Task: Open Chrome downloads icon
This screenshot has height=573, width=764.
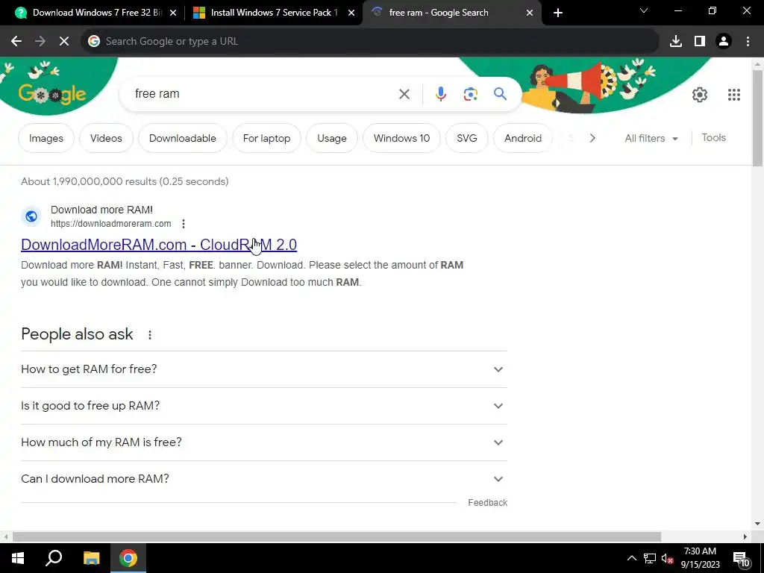Action: click(x=675, y=42)
